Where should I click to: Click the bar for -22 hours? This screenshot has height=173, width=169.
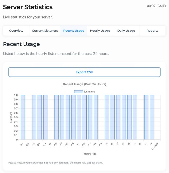[x=34, y=117]
